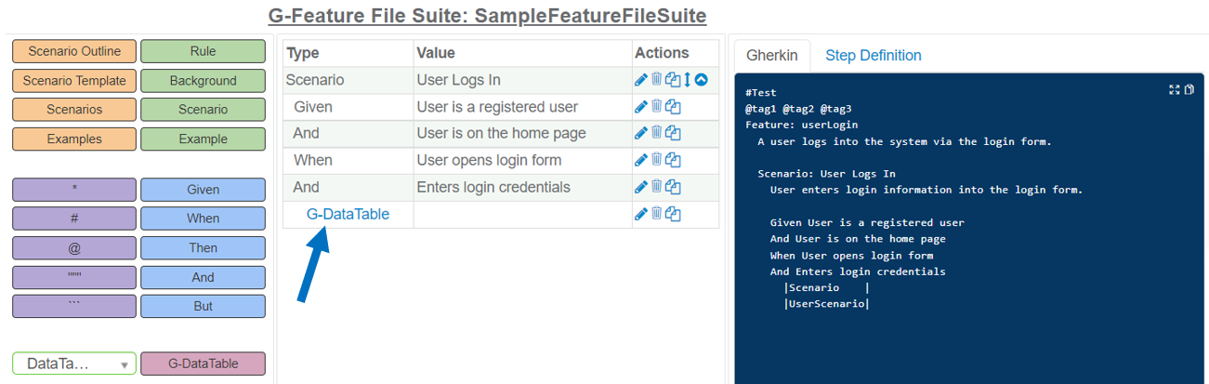Add a Scenario Template element
Viewport: 1209px width, 384px height.
tap(74, 80)
